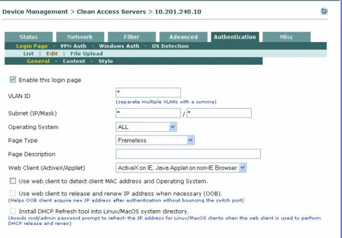Image resolution: width=342 pixels, height=238 pixels.
Task: Click the refresh icon at top right
Action: [324, 11]
